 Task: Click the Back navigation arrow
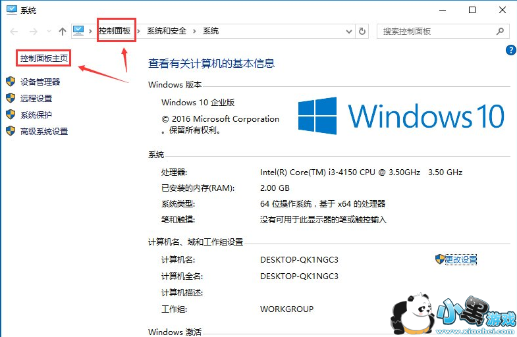click(x=14, y=32)
